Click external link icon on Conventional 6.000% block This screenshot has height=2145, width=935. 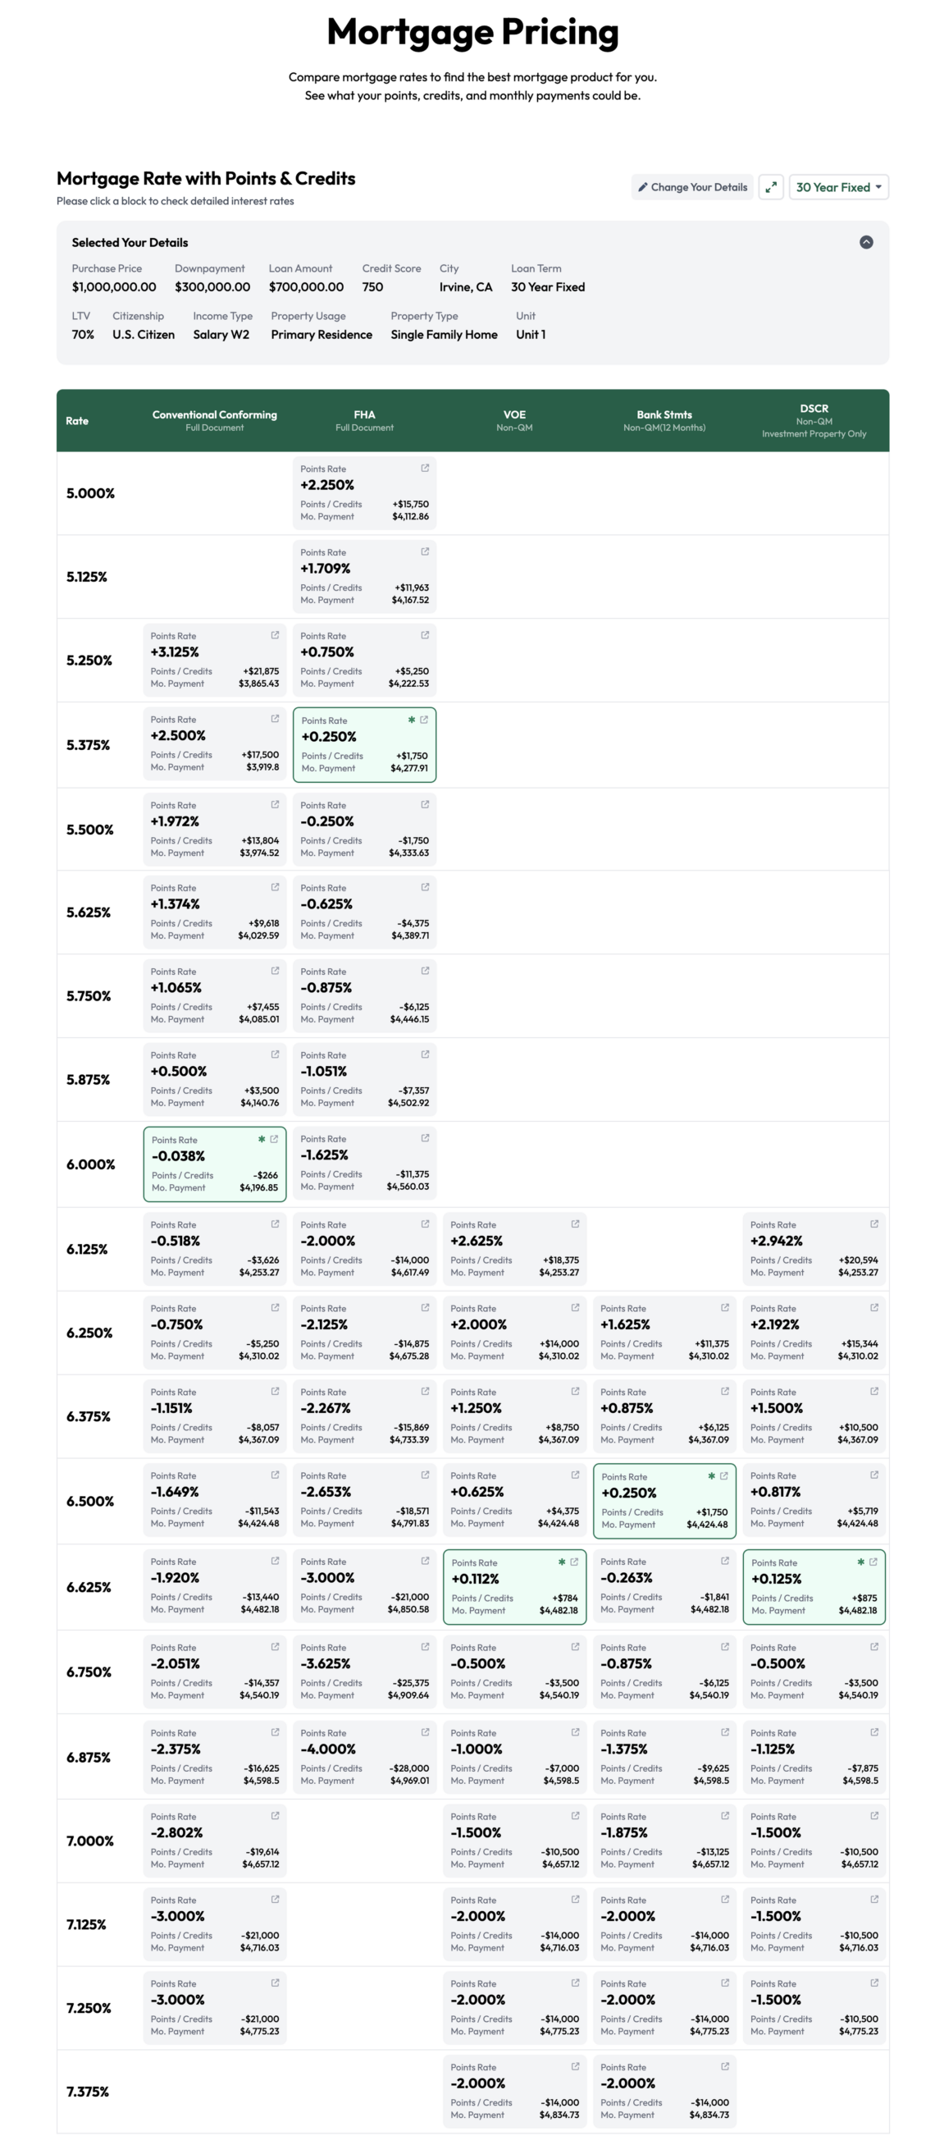point(274,1139)
